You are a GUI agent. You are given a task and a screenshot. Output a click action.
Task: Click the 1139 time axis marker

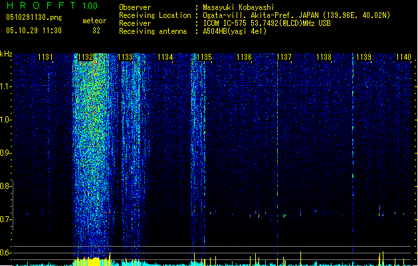(x=364, y=57)
